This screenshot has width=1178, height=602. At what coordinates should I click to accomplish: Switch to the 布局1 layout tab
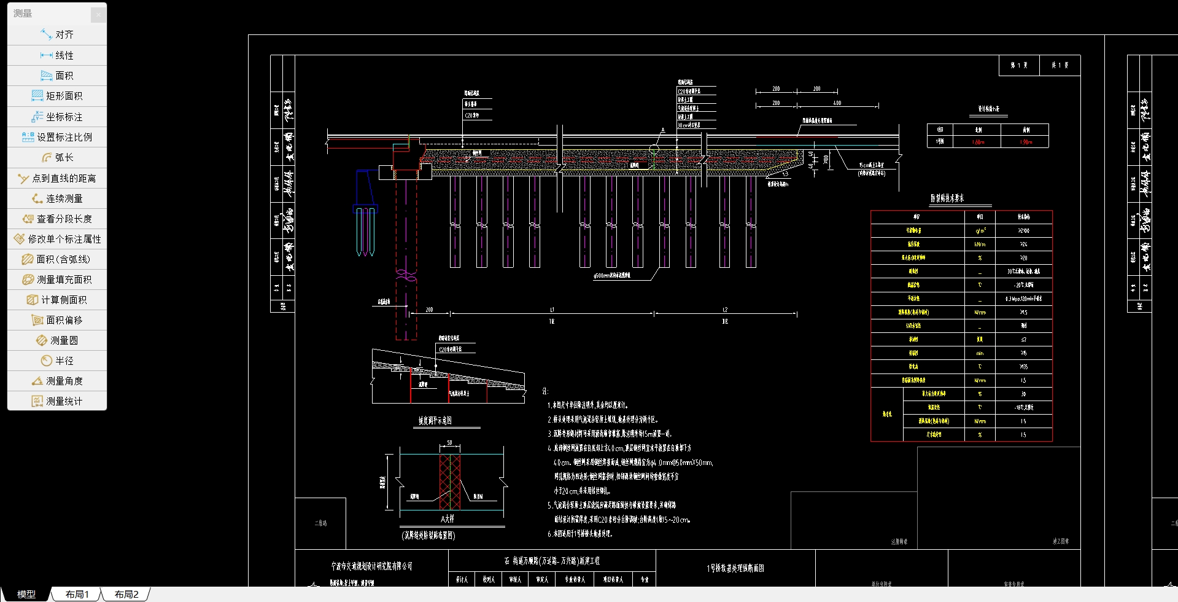(77, 594)
